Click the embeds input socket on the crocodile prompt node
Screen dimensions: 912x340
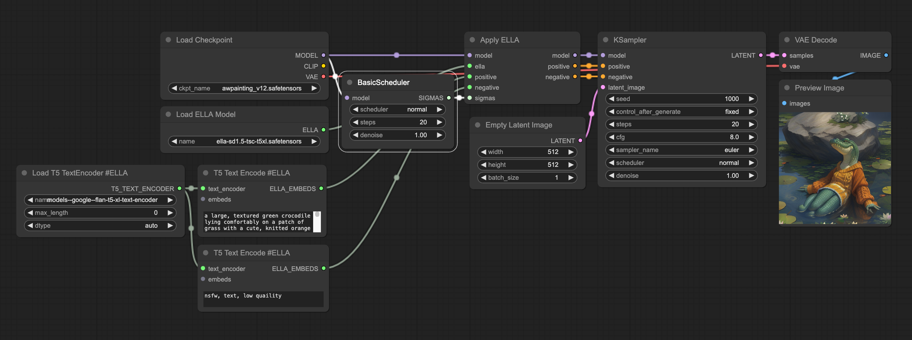(x=203, y=199)
